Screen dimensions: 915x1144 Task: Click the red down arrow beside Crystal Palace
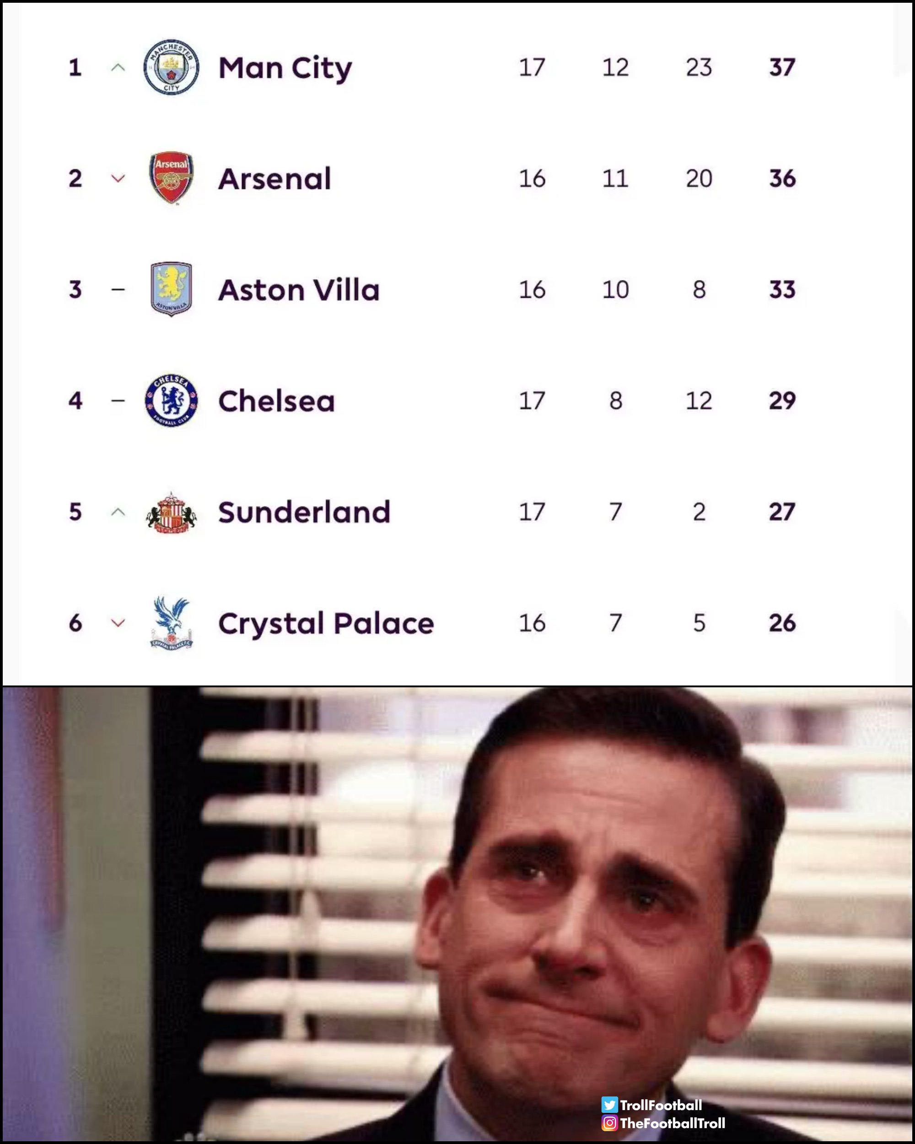pos(118,622)
